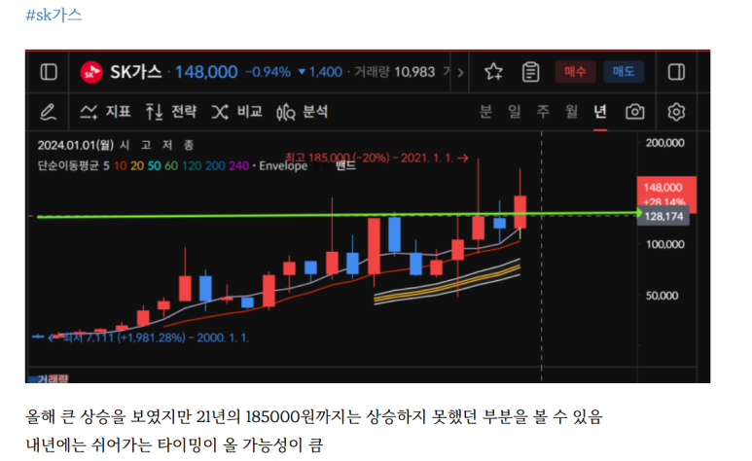752x461 pixels.
Task: Add SK가스 to favorites with star icon
Action: 493,72
